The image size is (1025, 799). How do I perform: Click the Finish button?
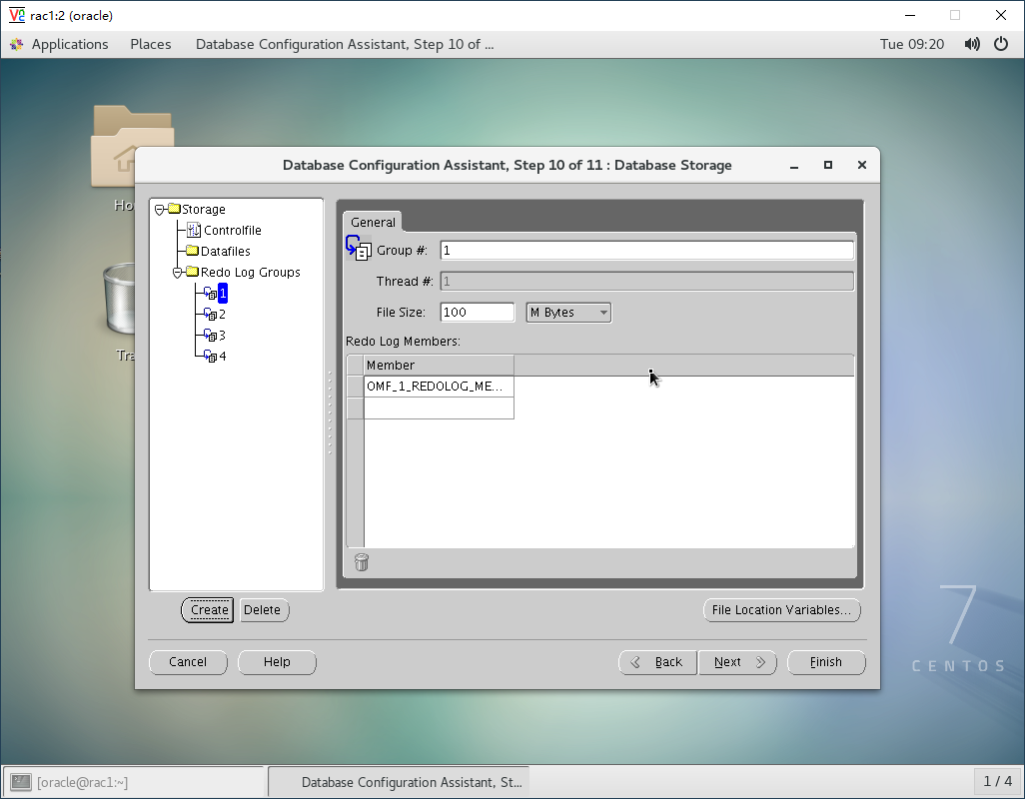tap(826, 662)
